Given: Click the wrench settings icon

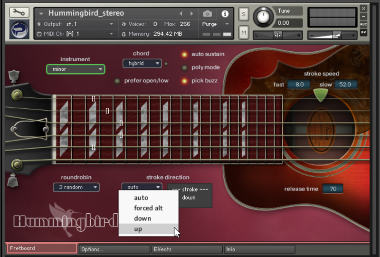Looking at the screenshot, I should [x=19, y=13].
